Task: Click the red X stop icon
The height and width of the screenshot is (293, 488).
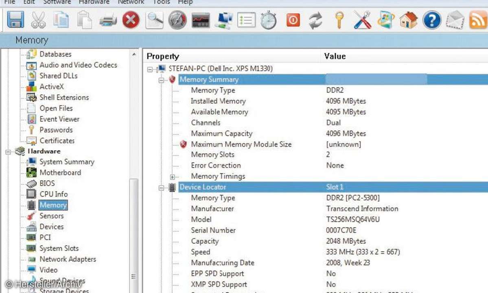Action: click(x=131, y=20)
